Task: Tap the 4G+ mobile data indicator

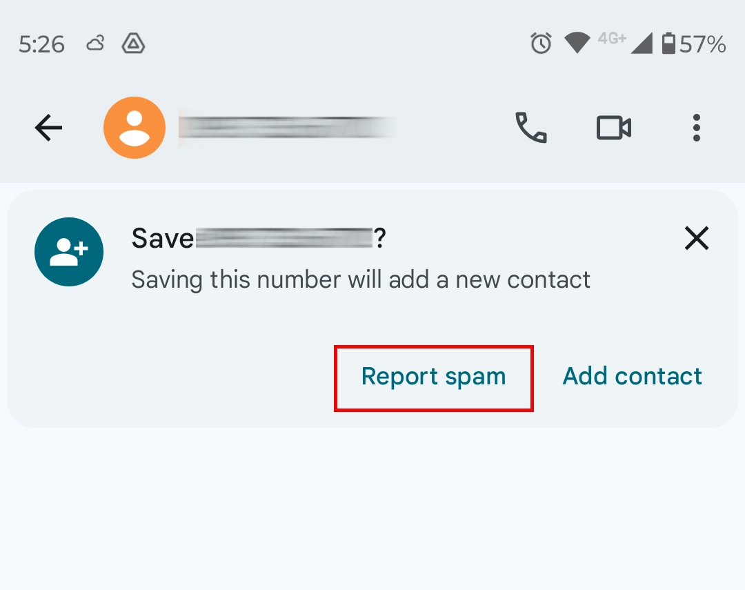Action: coord(614,41)
